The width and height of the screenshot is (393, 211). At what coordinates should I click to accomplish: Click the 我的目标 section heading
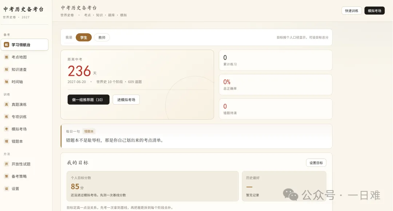78,163
